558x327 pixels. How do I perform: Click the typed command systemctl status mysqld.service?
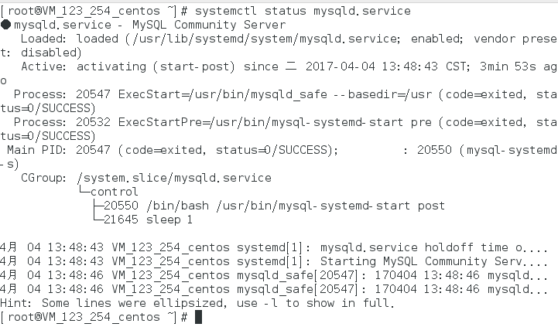click(303, 11)
